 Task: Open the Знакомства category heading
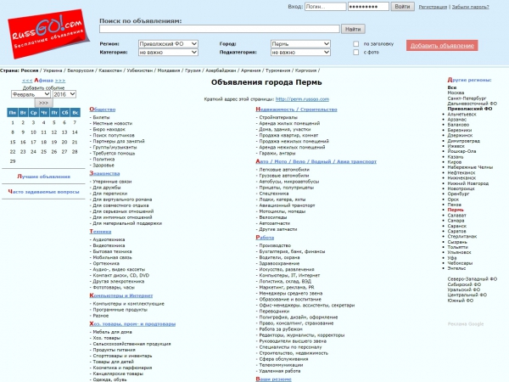pos(104,173)
